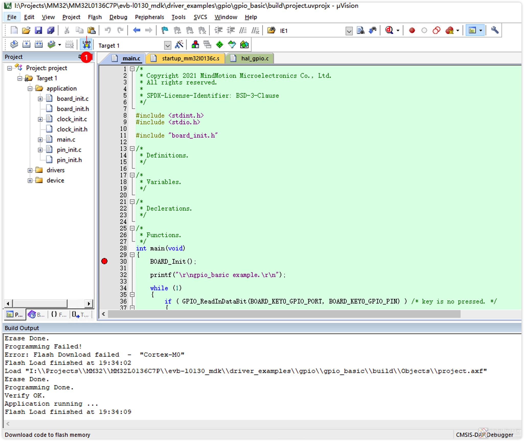This screenshot has height=441, width=524.
Task: Indent selected lines icon
Action: click(x=218, y=30)
